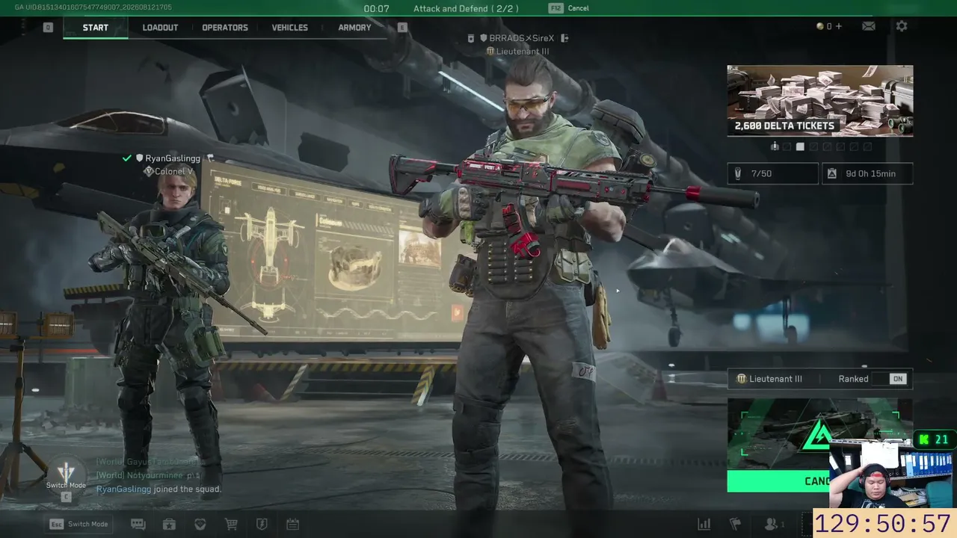Click the Lieutenant III rank label beside Ranked
Image resolution: width=957 pixels, height=538 pixels.
tap(769, 379)
